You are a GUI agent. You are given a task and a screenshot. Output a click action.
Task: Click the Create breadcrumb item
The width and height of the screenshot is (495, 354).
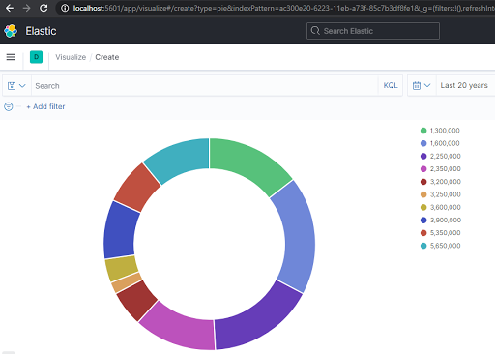pyautogui.click(x=107, y=57)
